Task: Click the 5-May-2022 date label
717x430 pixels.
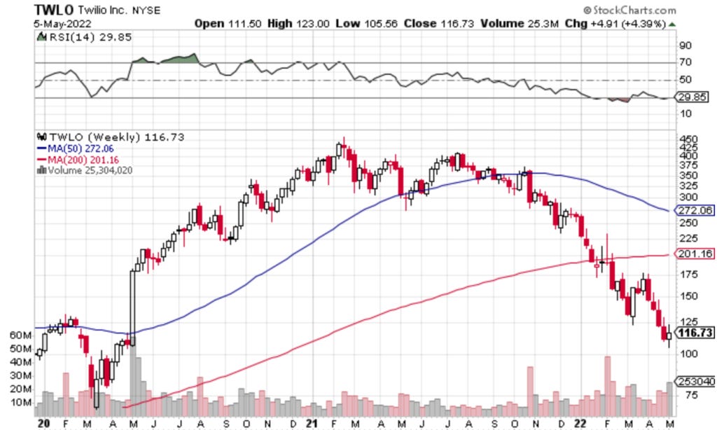Action: pyautogui.click(x=62, y=24)
